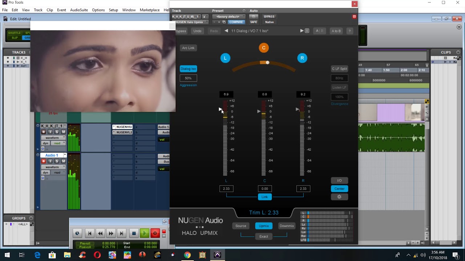Screen dimensions: 465x261
Task: Open the NUGEN Halo Upmix plugin selector
Action: tap(190, 22)
